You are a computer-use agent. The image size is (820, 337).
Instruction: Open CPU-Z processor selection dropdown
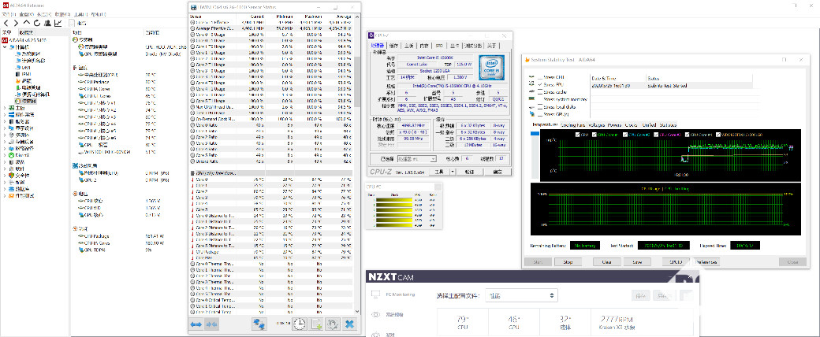click(x=417, y=159)
